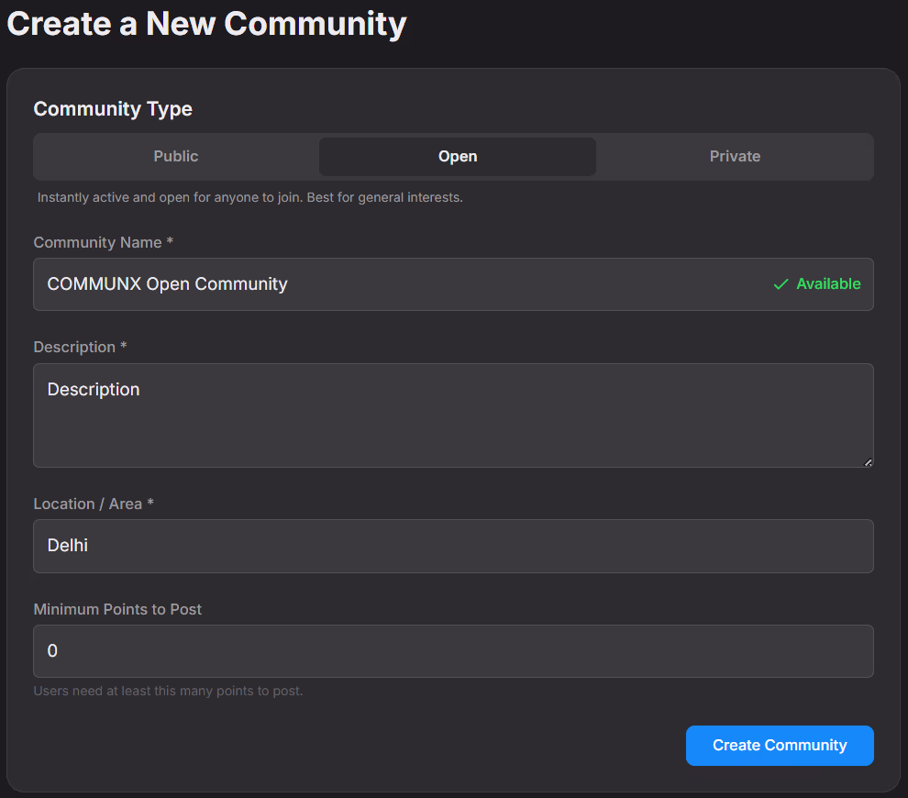
Task: Click the Description textarea resize handle
Action: (x=868, y=461)
